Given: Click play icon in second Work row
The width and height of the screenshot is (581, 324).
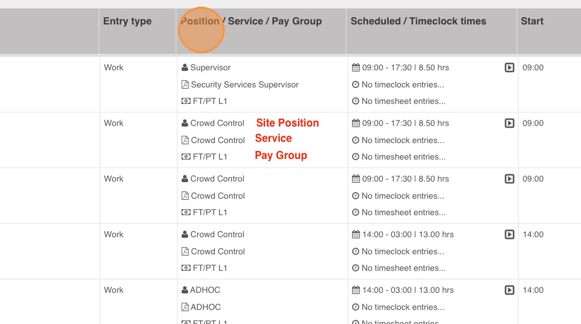Looking at the screenshot, I should click(x=509, y=123).
